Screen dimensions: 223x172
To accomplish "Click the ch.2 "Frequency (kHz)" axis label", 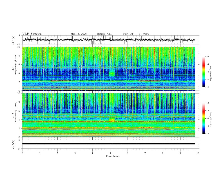I will 16,112.
